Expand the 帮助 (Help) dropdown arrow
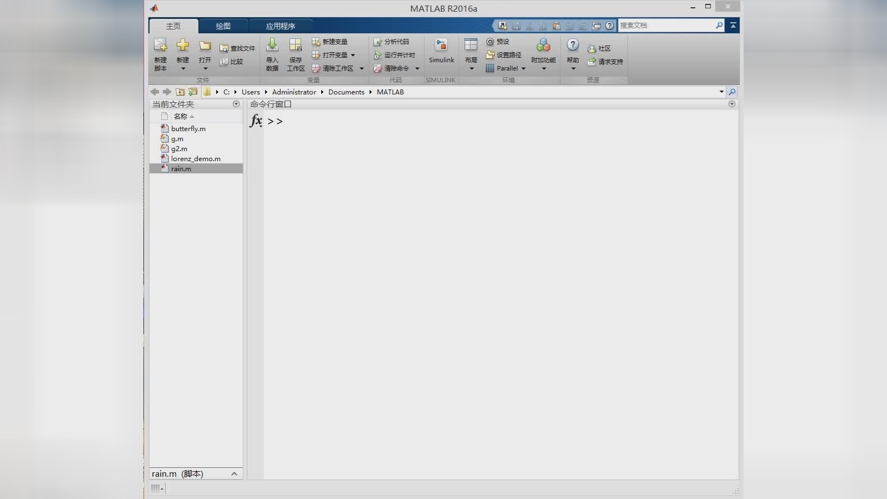The height and width of the screenshot is (499, 887). click(574, 69)
